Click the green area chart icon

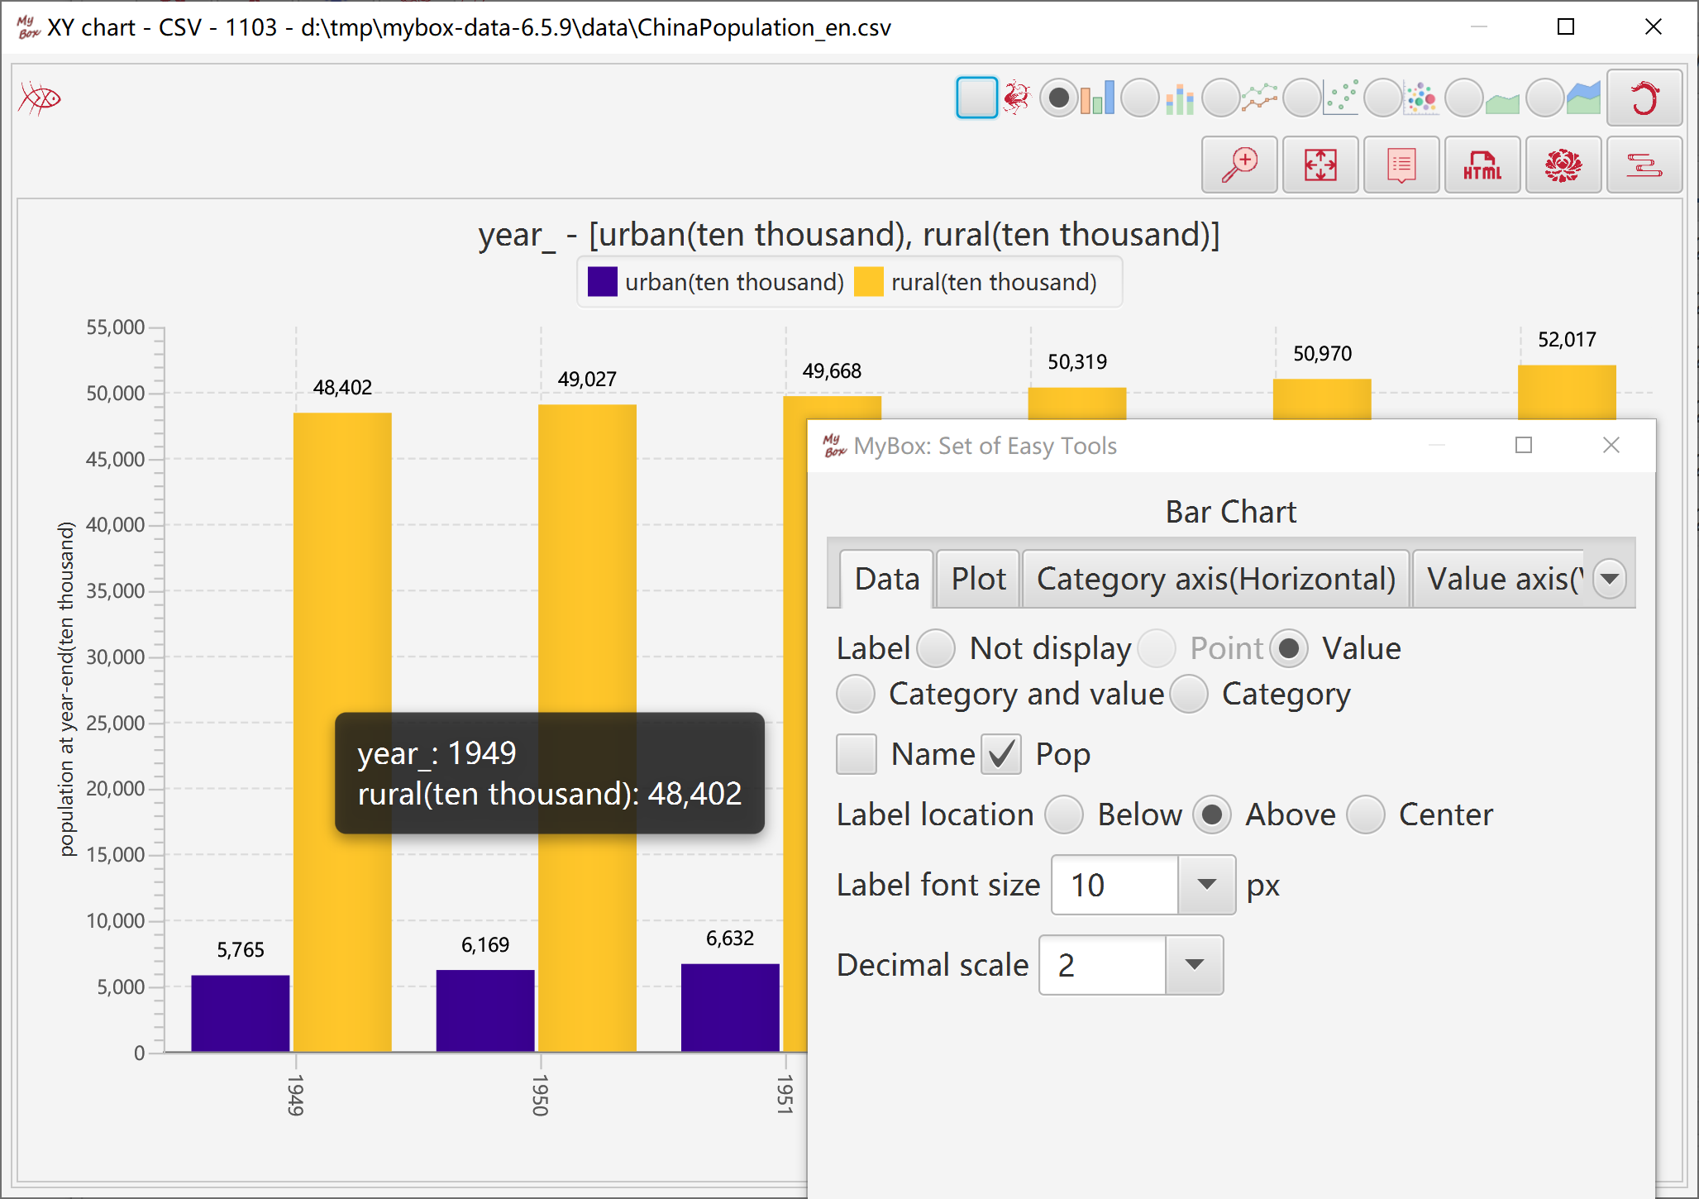point(1502,103)
